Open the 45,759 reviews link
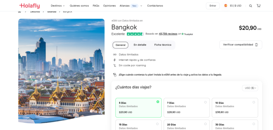 [x=168, y=34]
